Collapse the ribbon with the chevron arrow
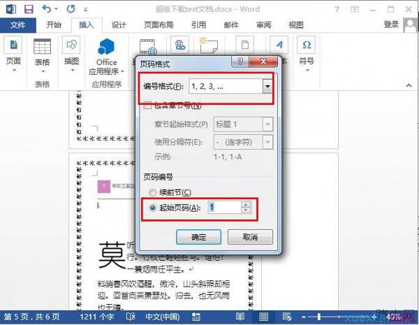 [x=409, y=85]
